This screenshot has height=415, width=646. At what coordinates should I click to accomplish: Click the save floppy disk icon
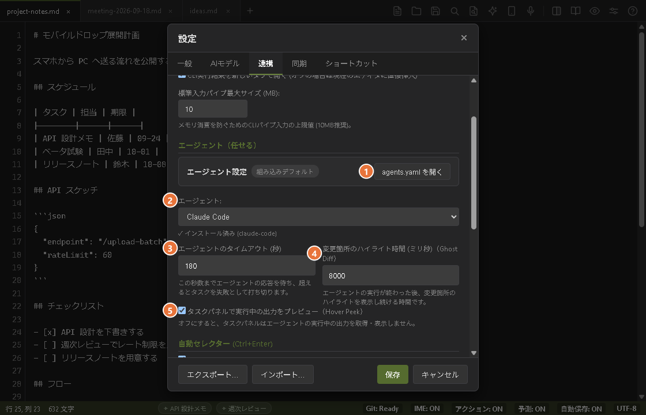point(435,11)
